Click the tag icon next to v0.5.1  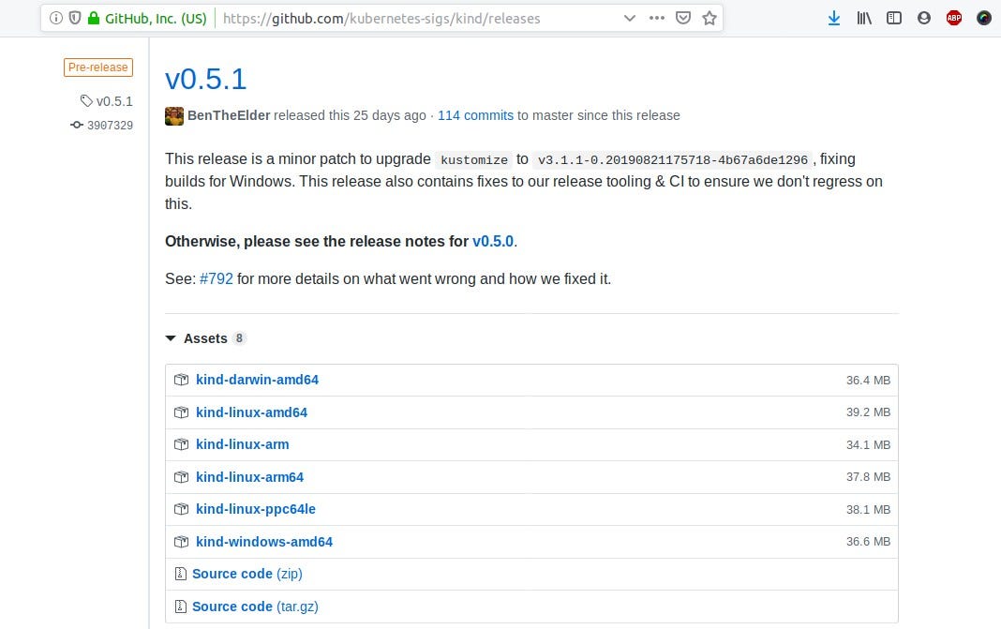pyautogui.click(x=86, y=101)
